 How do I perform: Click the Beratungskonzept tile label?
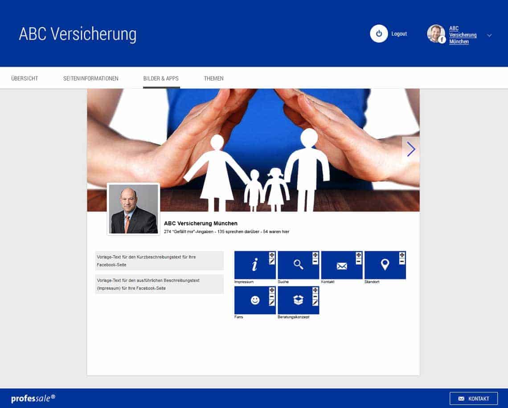coord(294,317)
